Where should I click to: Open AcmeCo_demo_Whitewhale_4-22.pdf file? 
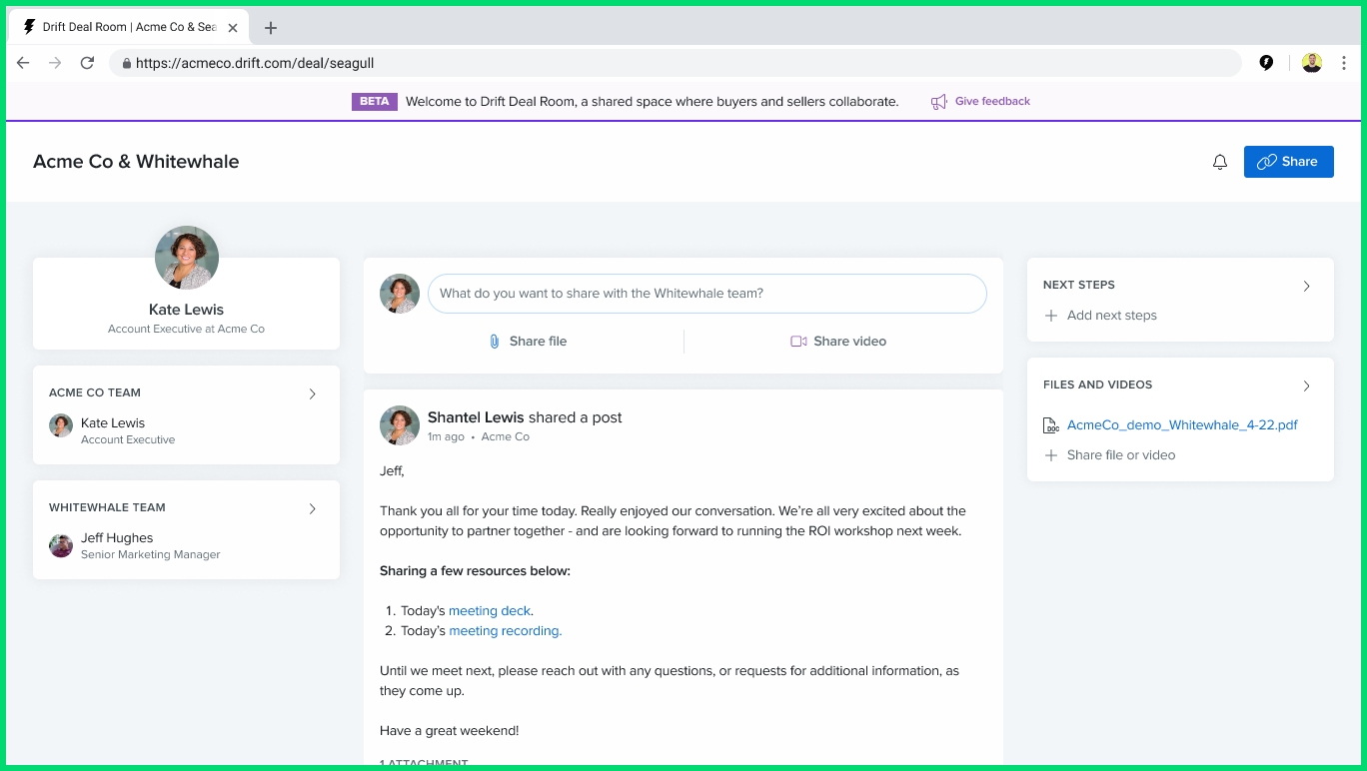(x=1182, y=425)
